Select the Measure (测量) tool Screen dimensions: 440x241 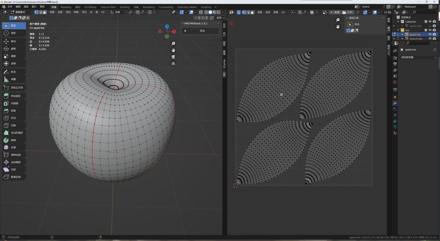point(13,79)
